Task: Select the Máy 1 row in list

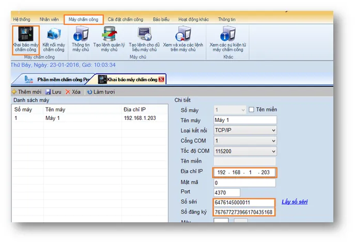Action: (90, 118)
